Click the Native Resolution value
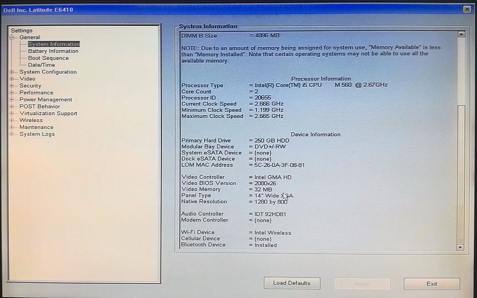 pos(271,202)
